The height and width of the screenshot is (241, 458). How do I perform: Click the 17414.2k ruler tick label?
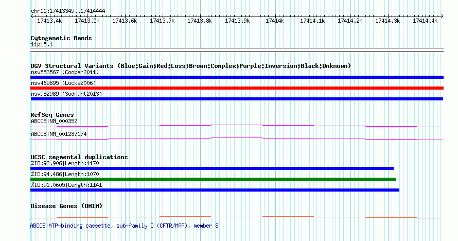(350, 21)
